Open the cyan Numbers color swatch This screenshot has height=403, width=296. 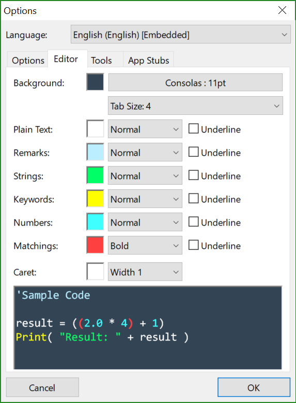click(95, 222)
